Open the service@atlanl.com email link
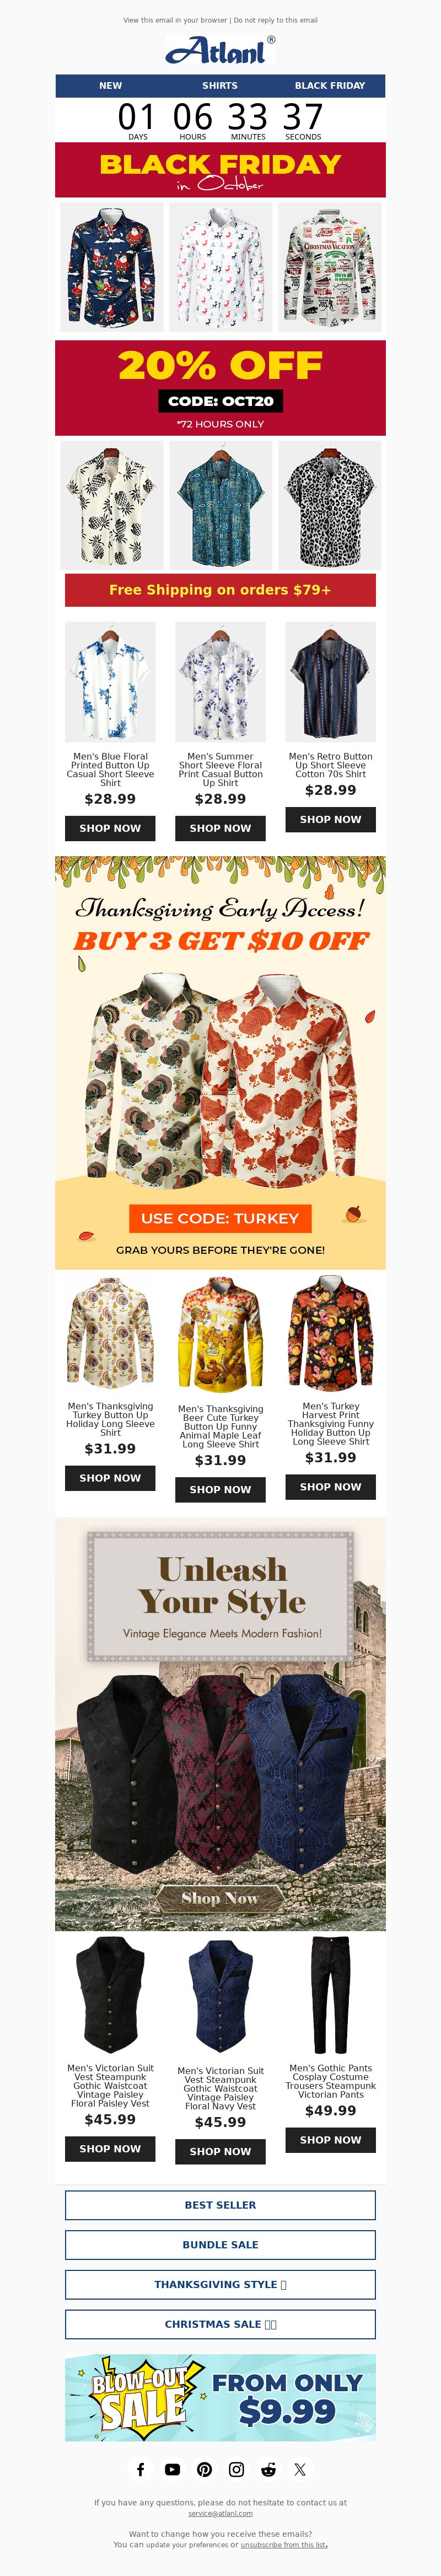The height and width of the screenshot is (2576, 441). 220,2513
